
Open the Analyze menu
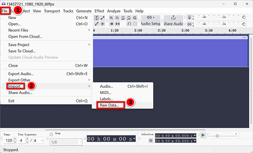(x=114, y=11)
